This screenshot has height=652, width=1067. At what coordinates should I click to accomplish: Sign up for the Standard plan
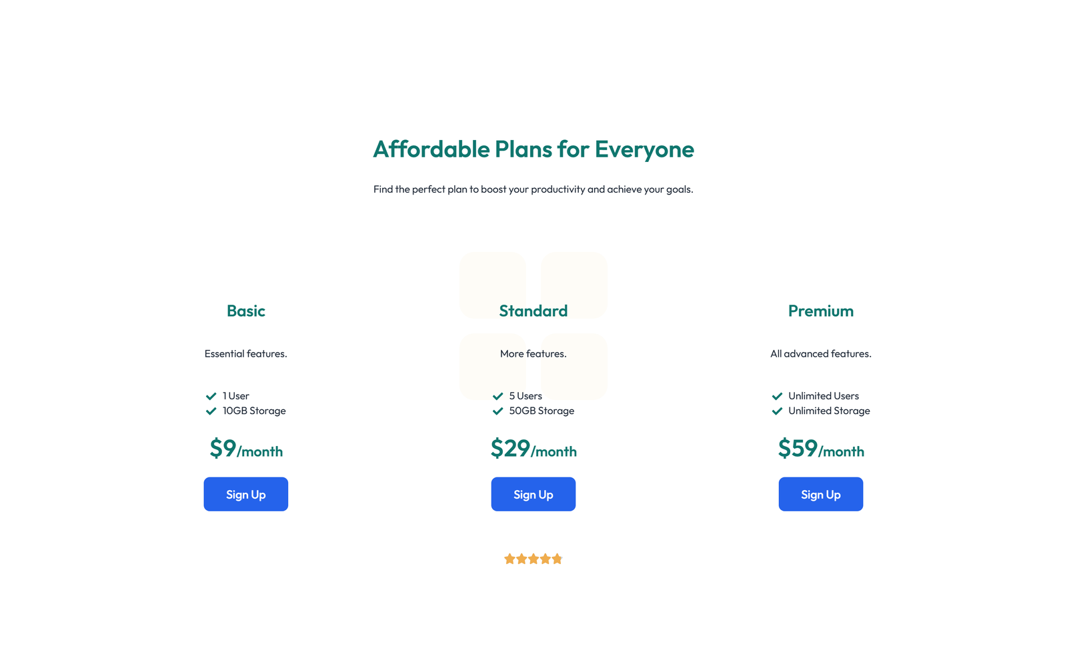[533, 494]
